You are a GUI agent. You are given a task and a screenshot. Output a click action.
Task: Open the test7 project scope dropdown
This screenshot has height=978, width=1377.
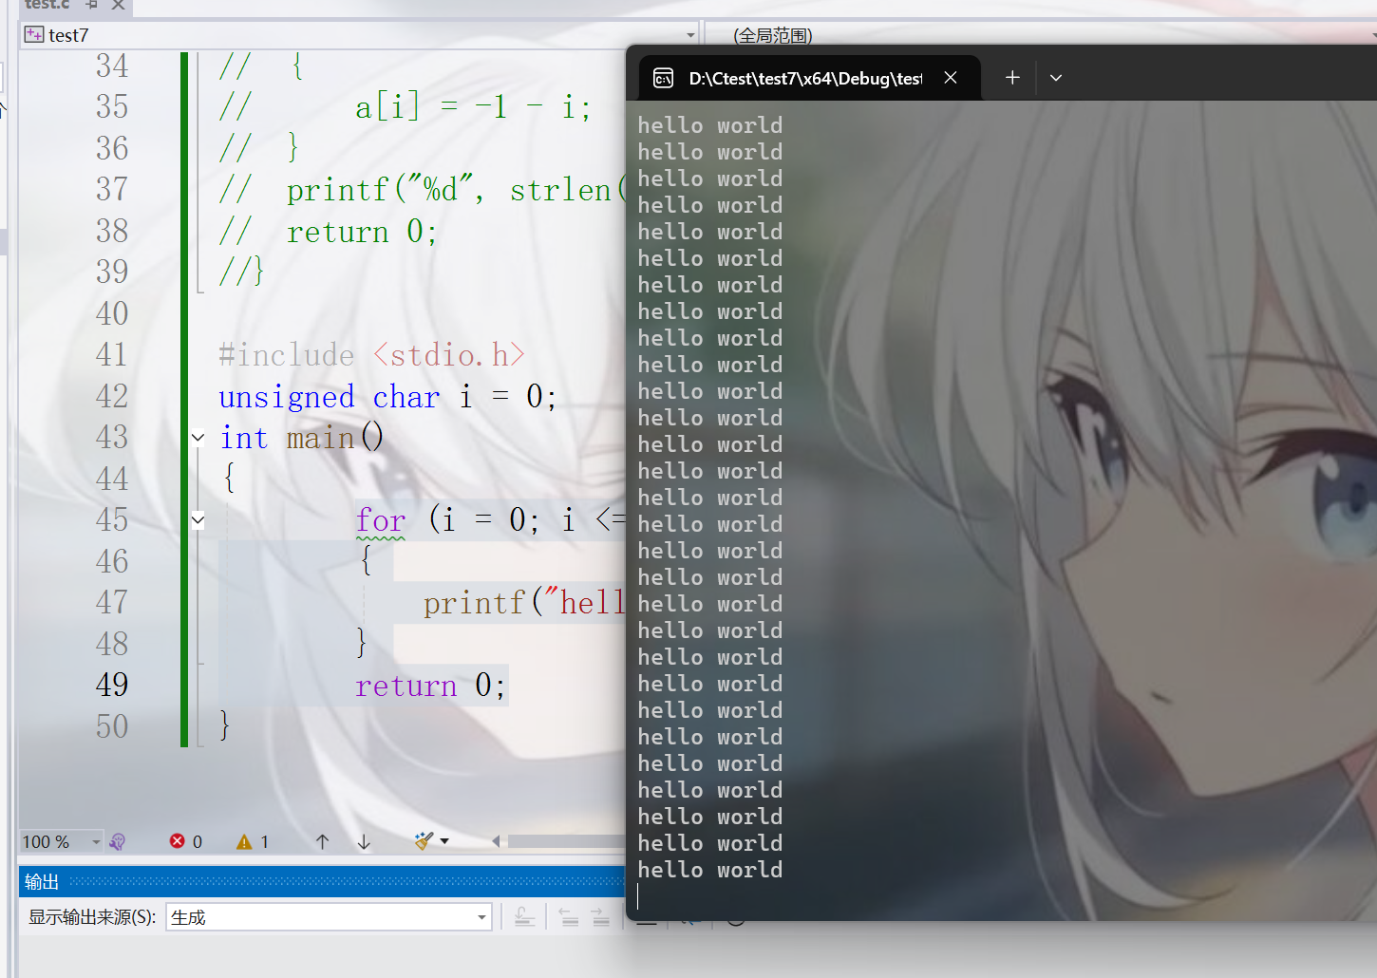tap(360, 35)
